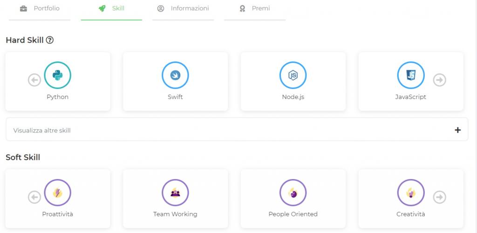
Task: Click the rocket icon beside Skill
Action: pyautogui.click(x=102, y=8)
